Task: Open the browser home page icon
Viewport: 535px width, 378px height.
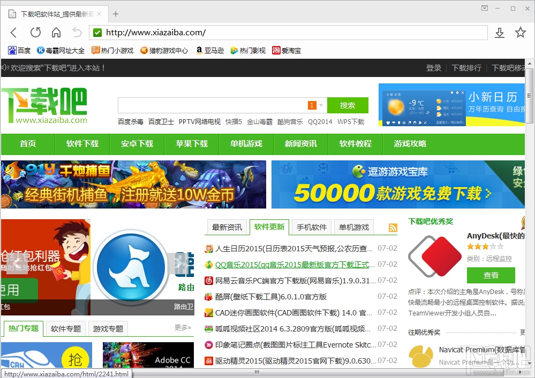Action: (x=56, y=33)
